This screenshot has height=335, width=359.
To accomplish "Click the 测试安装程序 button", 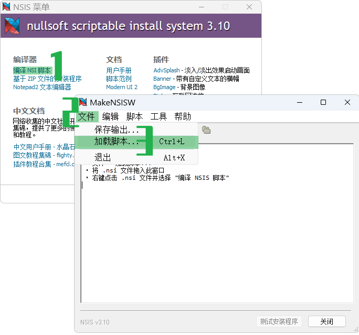I will tap(279, 321).
